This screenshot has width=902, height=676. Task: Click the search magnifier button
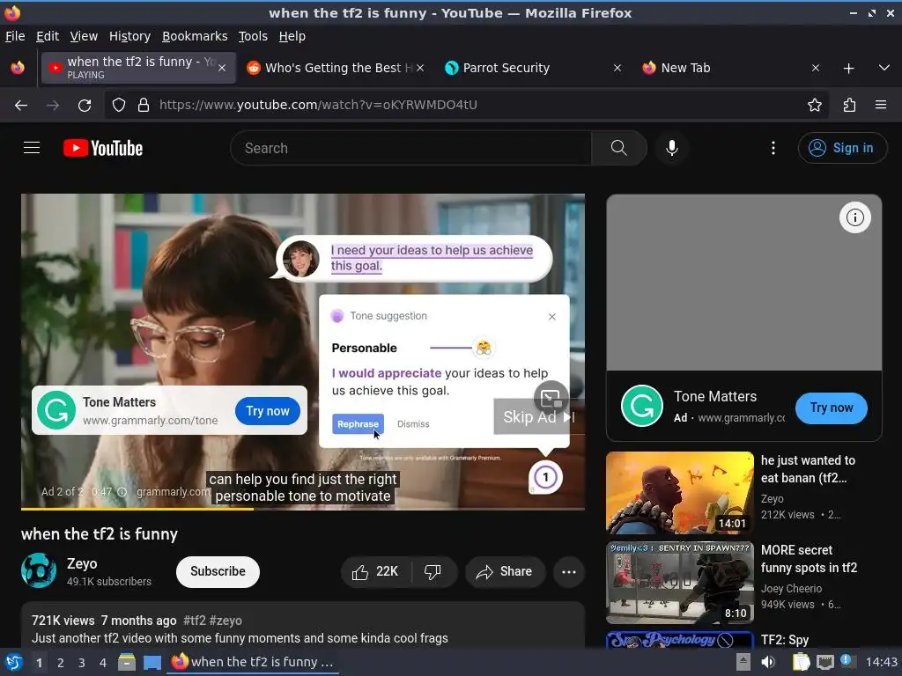[619, 148]
